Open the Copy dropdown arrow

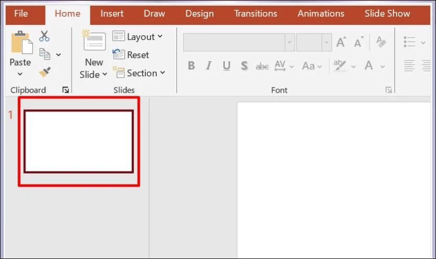(58, 55)
